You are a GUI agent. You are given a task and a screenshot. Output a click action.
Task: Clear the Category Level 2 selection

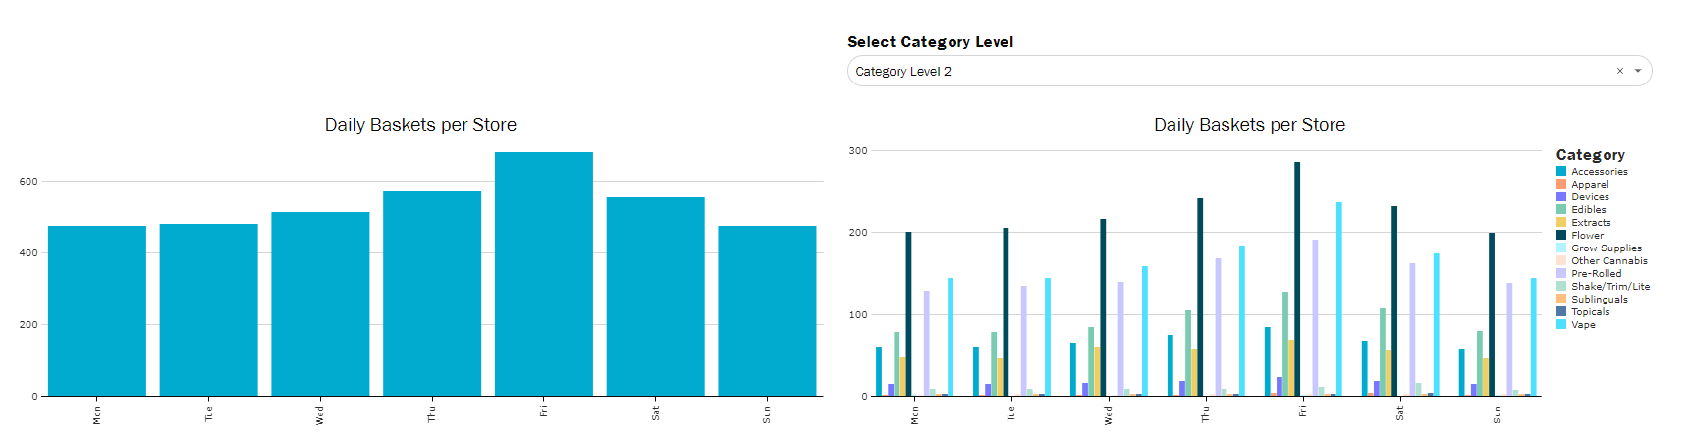[1619, 71]
